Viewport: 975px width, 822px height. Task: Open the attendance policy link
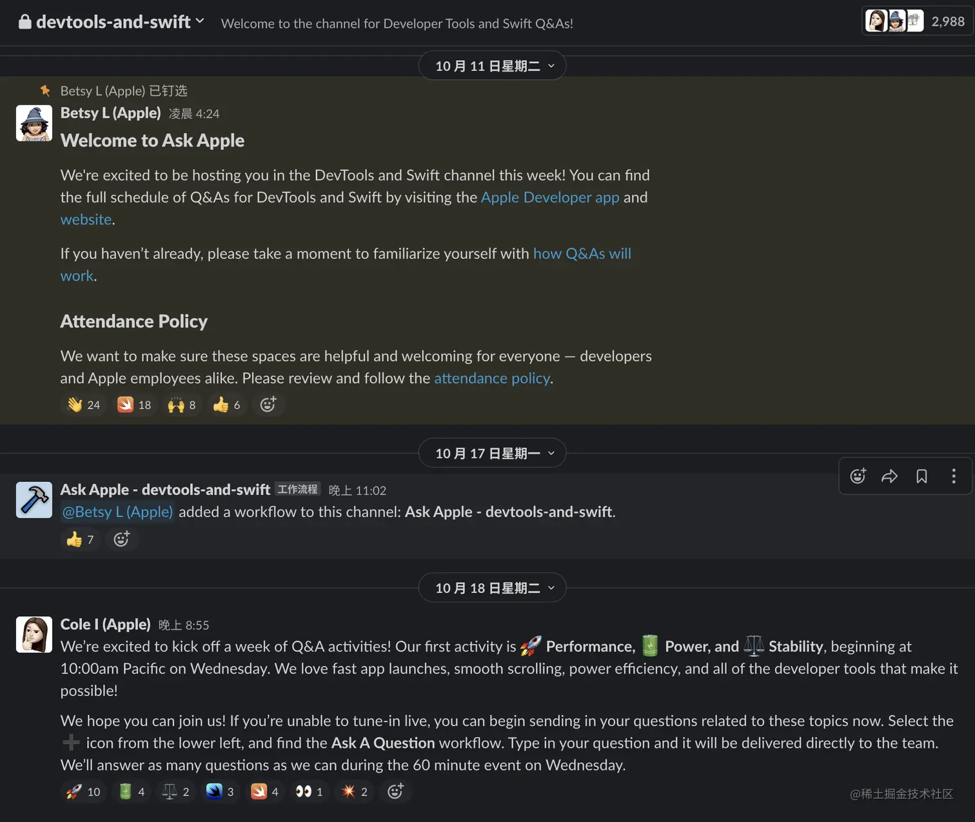pyautogui.click(x=492, y=378)
